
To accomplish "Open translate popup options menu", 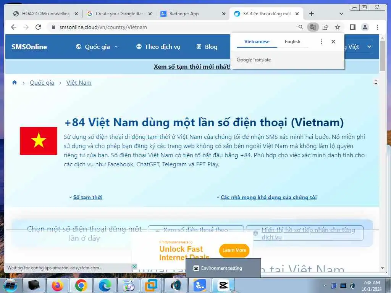I will (x=321, y=42).
